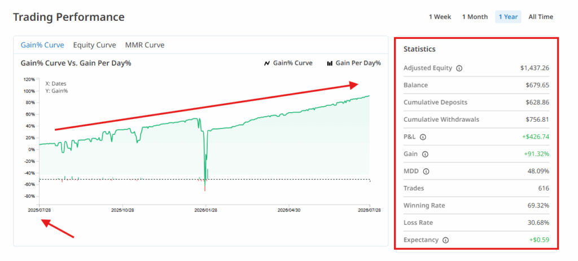Show All Time performance
The width and height of the screenshot is (578, 261).
click(x=541, y=17)
